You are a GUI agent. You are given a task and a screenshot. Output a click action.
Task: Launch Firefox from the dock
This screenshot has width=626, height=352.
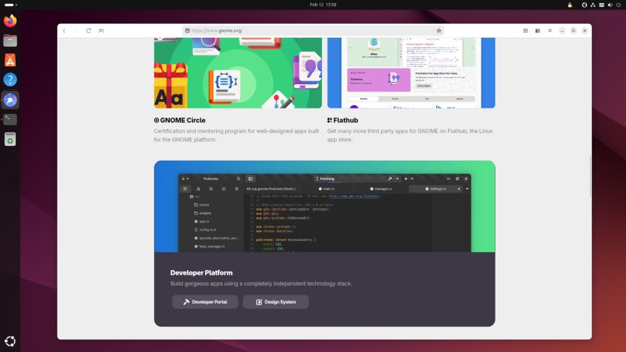10,21
